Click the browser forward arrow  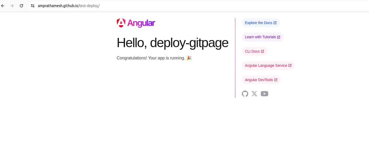12,6
